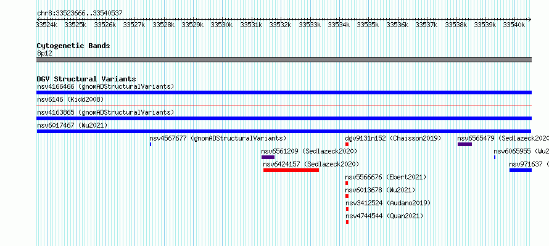This screenshot has width=549, height=246.
Task: Click the nsv4166466 gnomAD variant label
Action: 105,86
